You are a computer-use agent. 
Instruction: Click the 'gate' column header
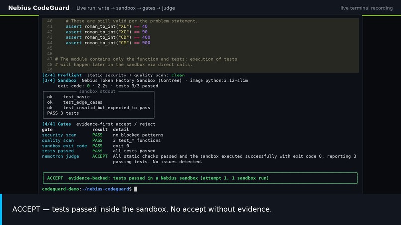tap(47, 130)
